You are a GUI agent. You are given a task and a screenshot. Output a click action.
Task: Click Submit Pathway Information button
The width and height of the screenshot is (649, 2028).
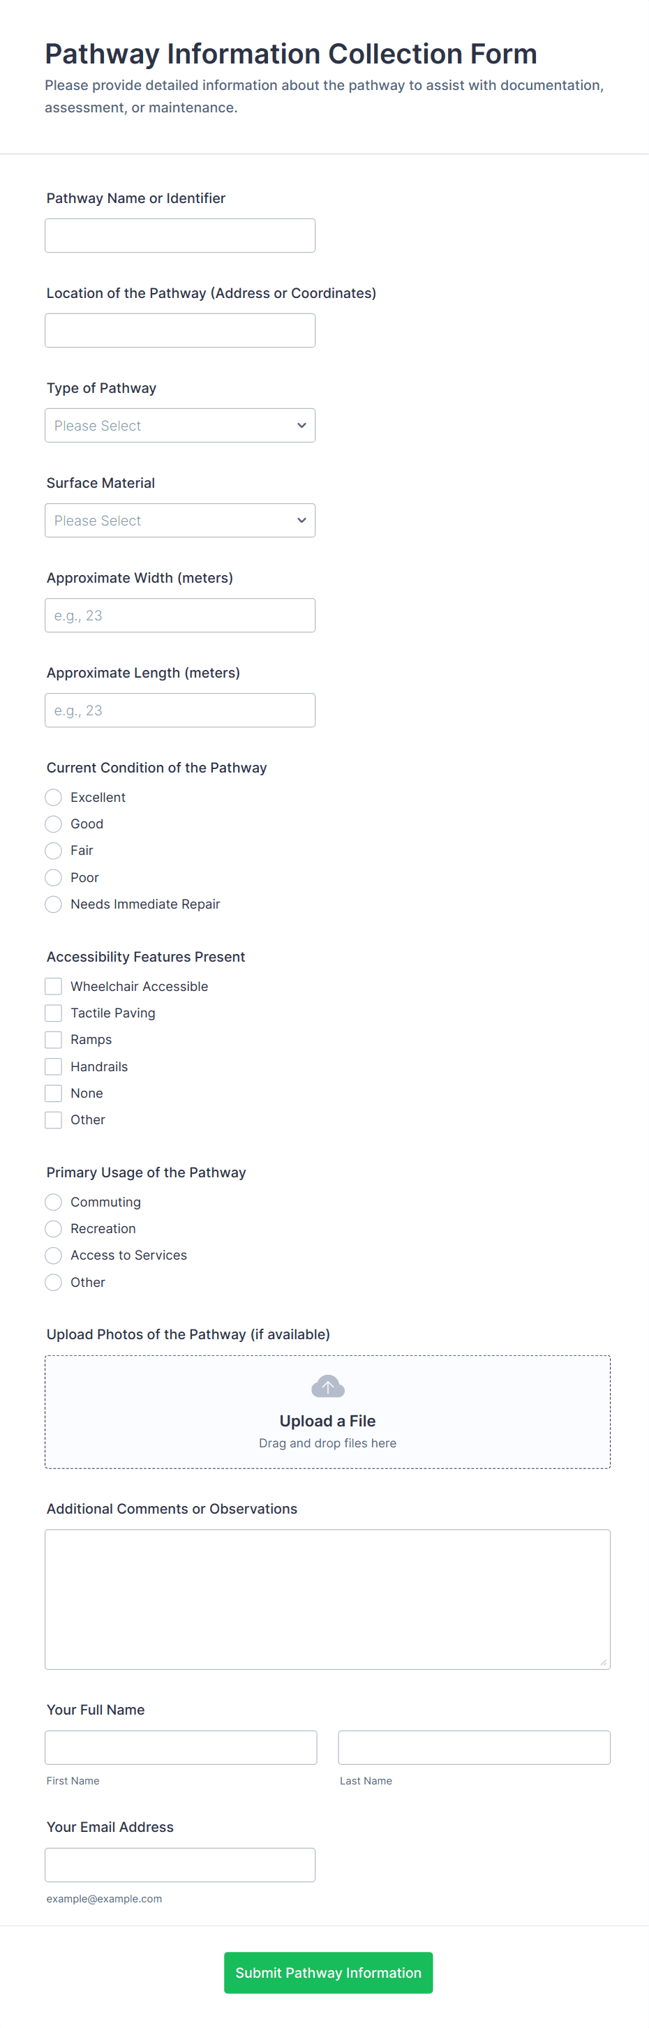(x=328, y=1972)
